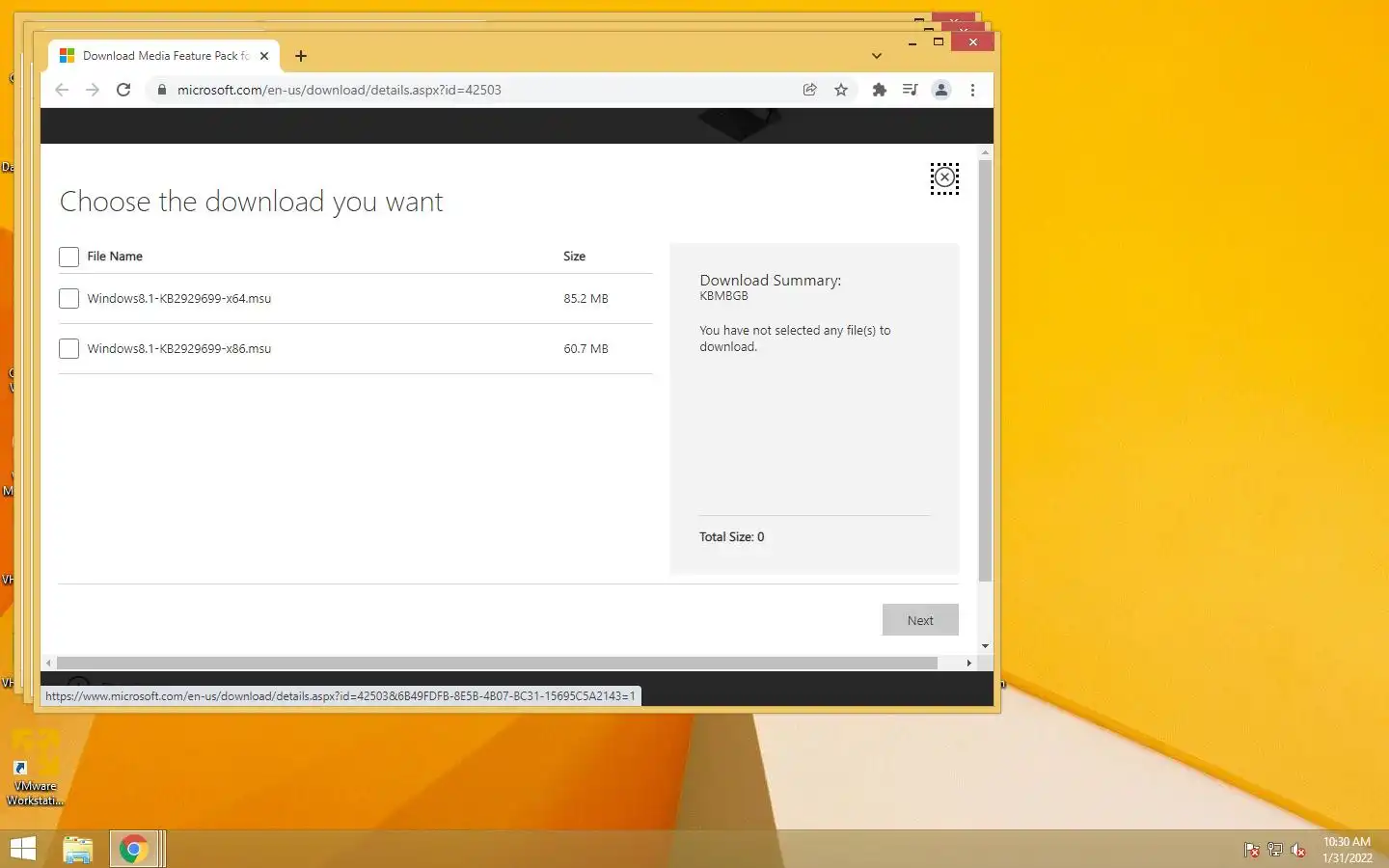The width and height of the screenshot is (1389, 868).
Task: Click the Windows8.1-KB2929699-x86.msu file name
Action: (179, 349)
